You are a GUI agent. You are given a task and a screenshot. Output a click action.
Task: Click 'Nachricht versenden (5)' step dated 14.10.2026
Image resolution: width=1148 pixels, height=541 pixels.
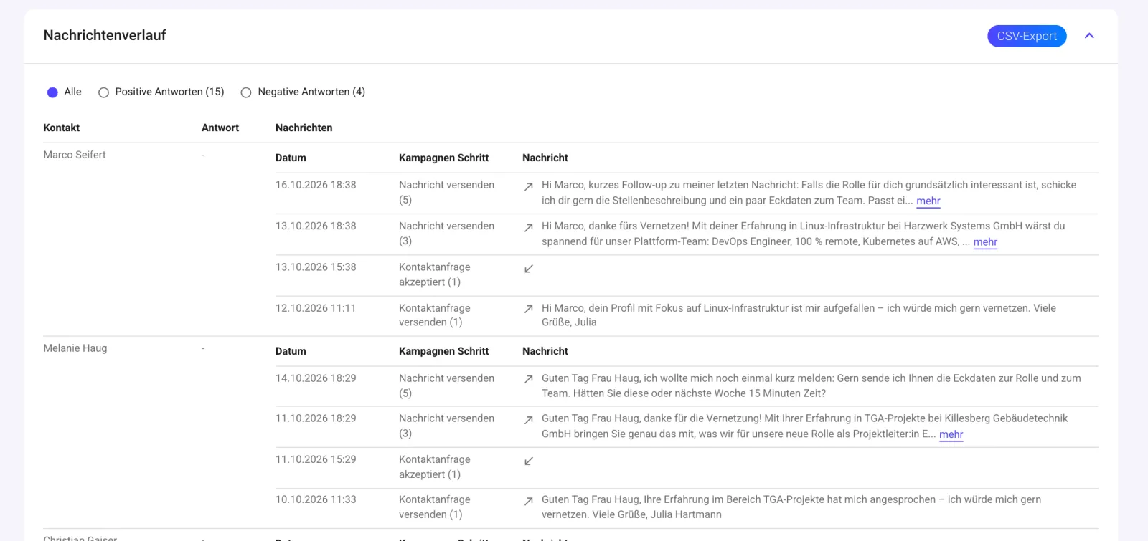click(x=447, y=386)
